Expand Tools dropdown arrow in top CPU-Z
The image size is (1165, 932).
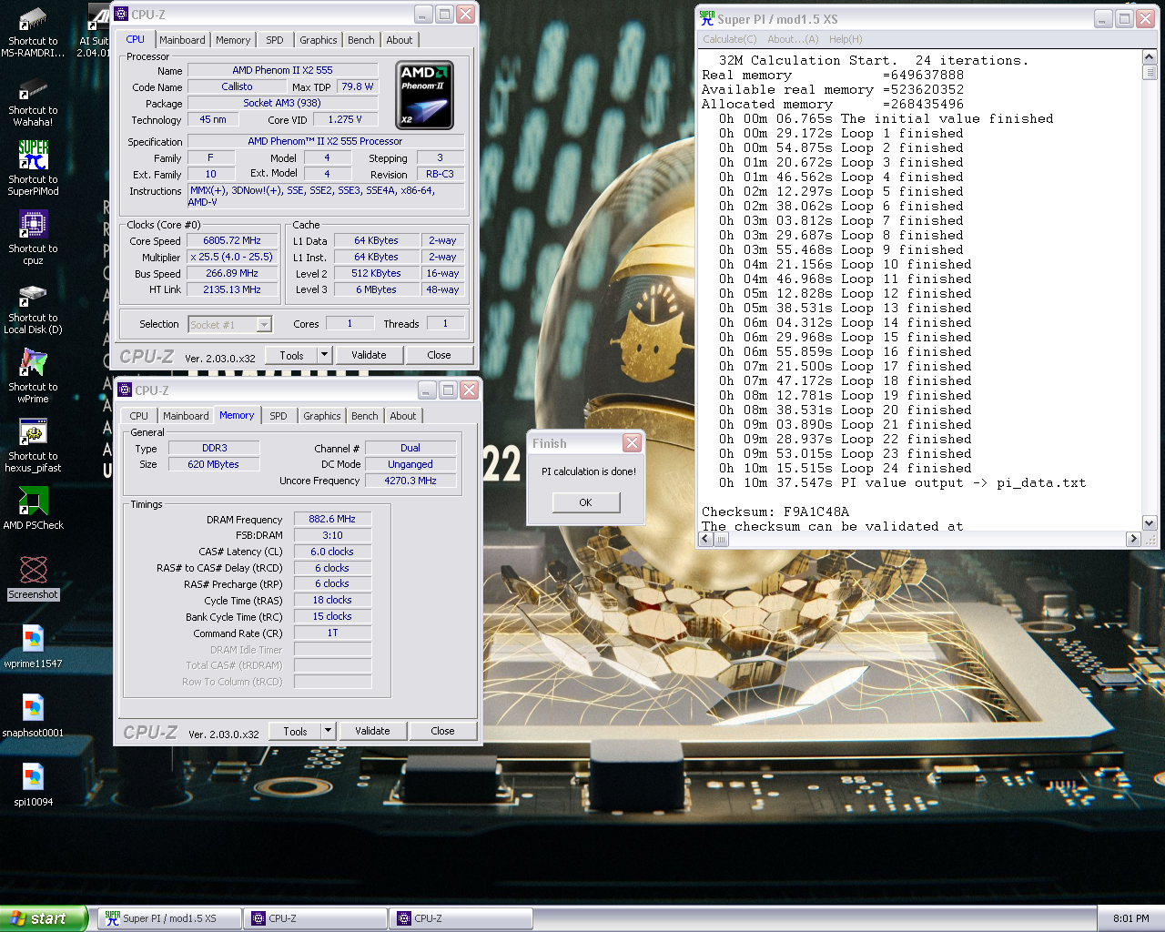[x=324, y=355]
